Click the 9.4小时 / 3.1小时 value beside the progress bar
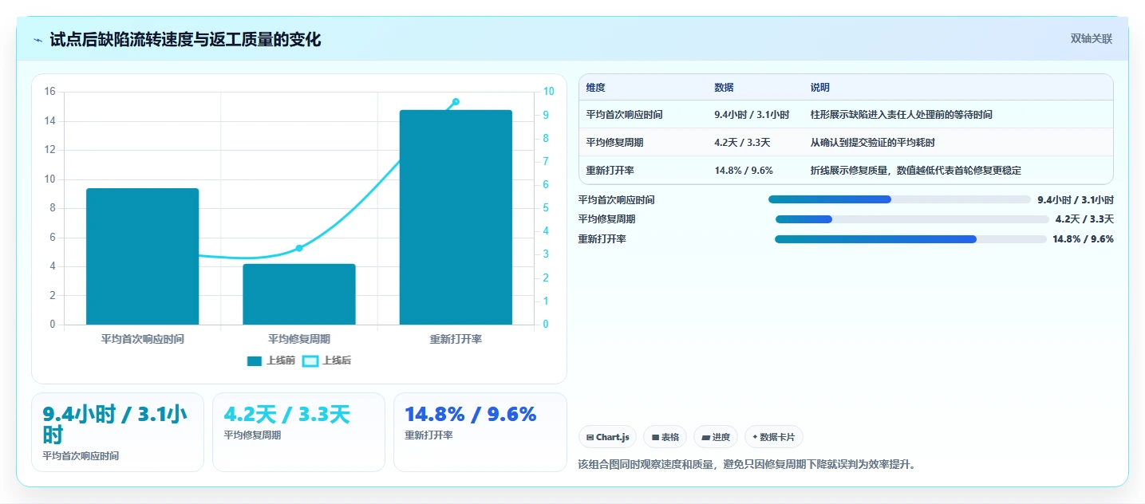The image size is (1145, 504). (x=1076, y=200)
